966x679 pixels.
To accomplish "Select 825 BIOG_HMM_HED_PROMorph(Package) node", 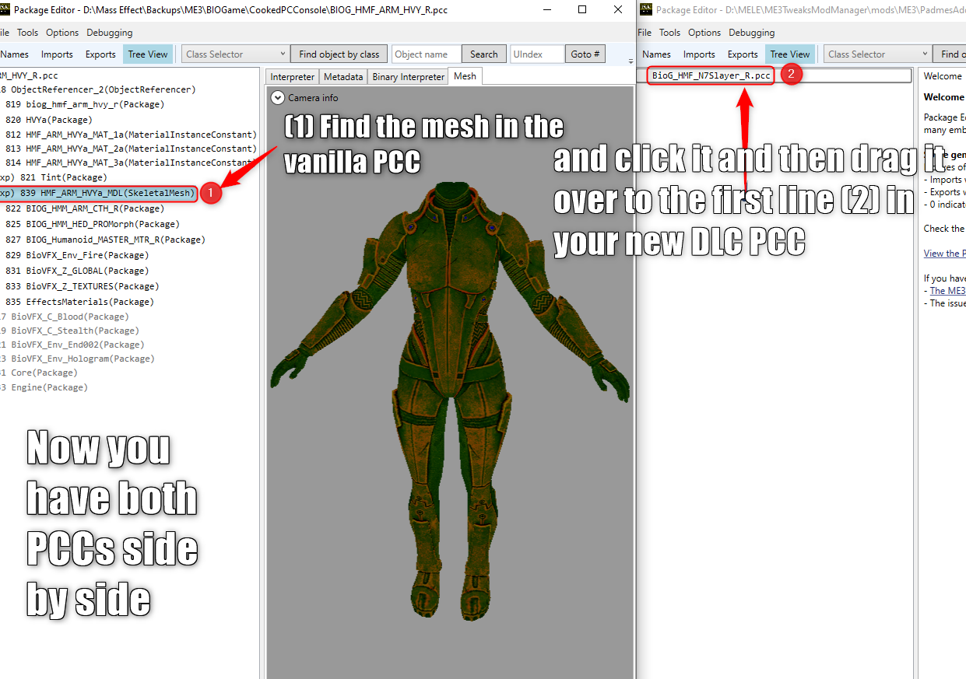I will [92, 224].
